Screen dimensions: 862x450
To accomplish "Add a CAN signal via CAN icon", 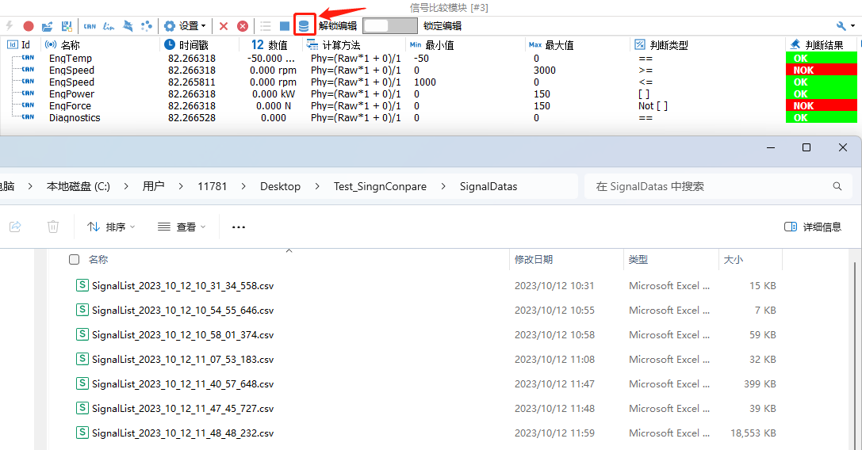I will [90, 26].
